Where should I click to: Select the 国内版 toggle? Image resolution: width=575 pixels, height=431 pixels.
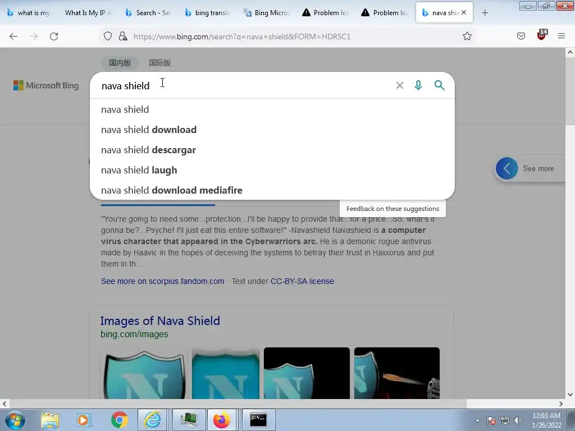[x=120, y=63]
